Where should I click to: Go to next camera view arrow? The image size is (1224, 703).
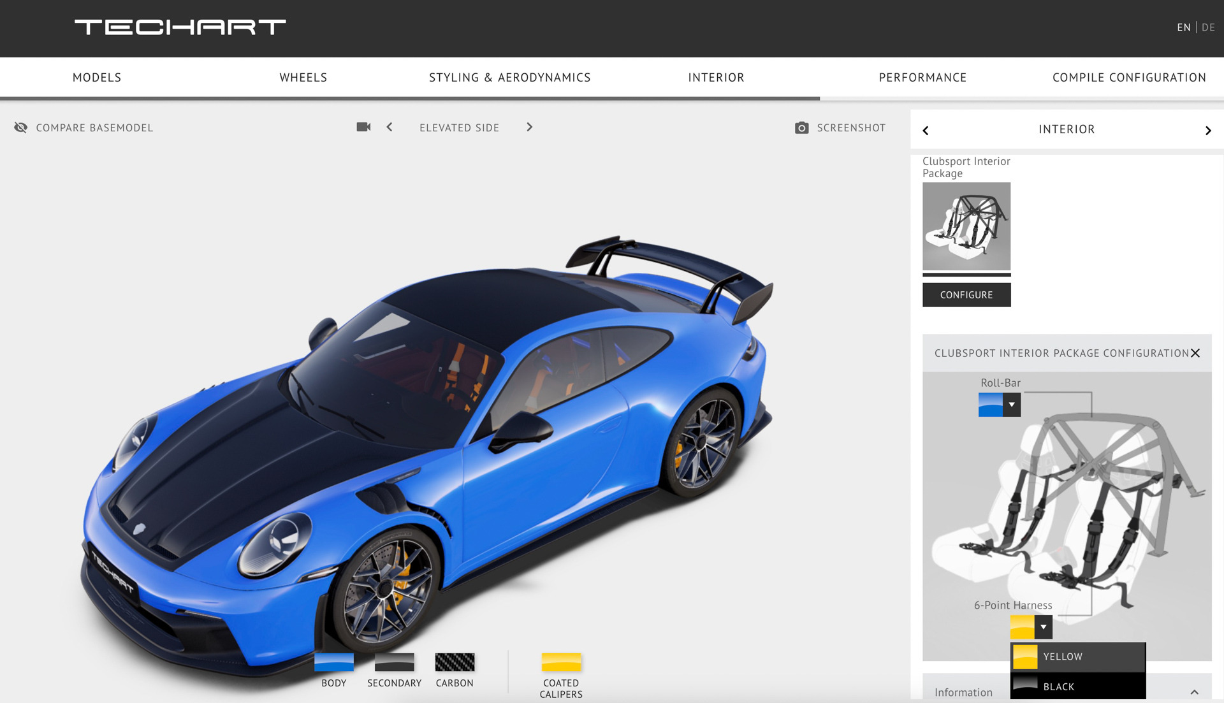point(529,127)
